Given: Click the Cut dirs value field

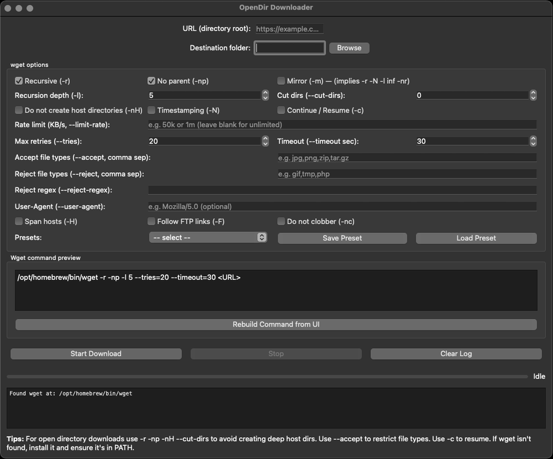Looking at the screenshot, I should (x=473, y=95).
